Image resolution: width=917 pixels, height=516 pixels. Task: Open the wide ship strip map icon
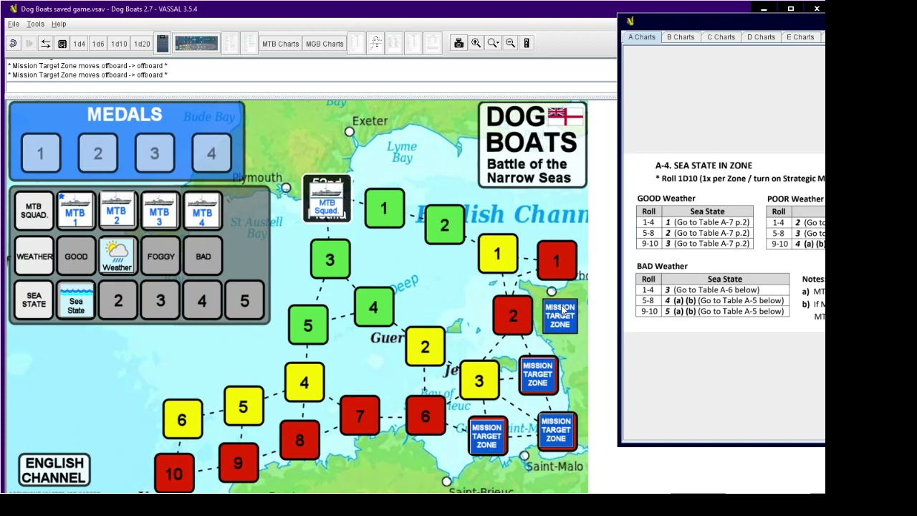196,44
